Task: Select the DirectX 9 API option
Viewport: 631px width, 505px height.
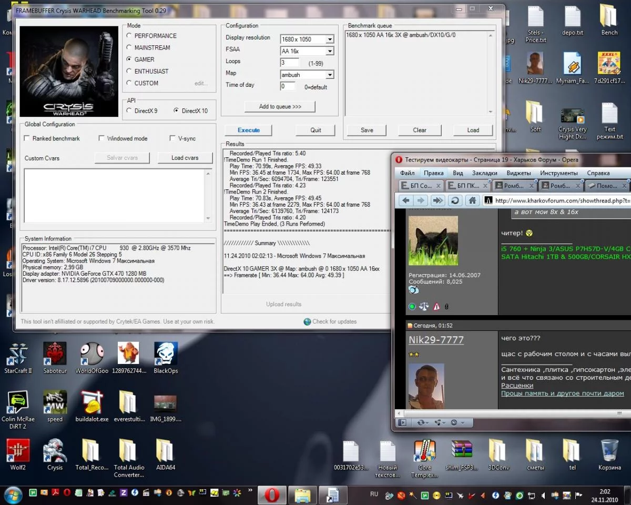Action: [x=129, y=111]
